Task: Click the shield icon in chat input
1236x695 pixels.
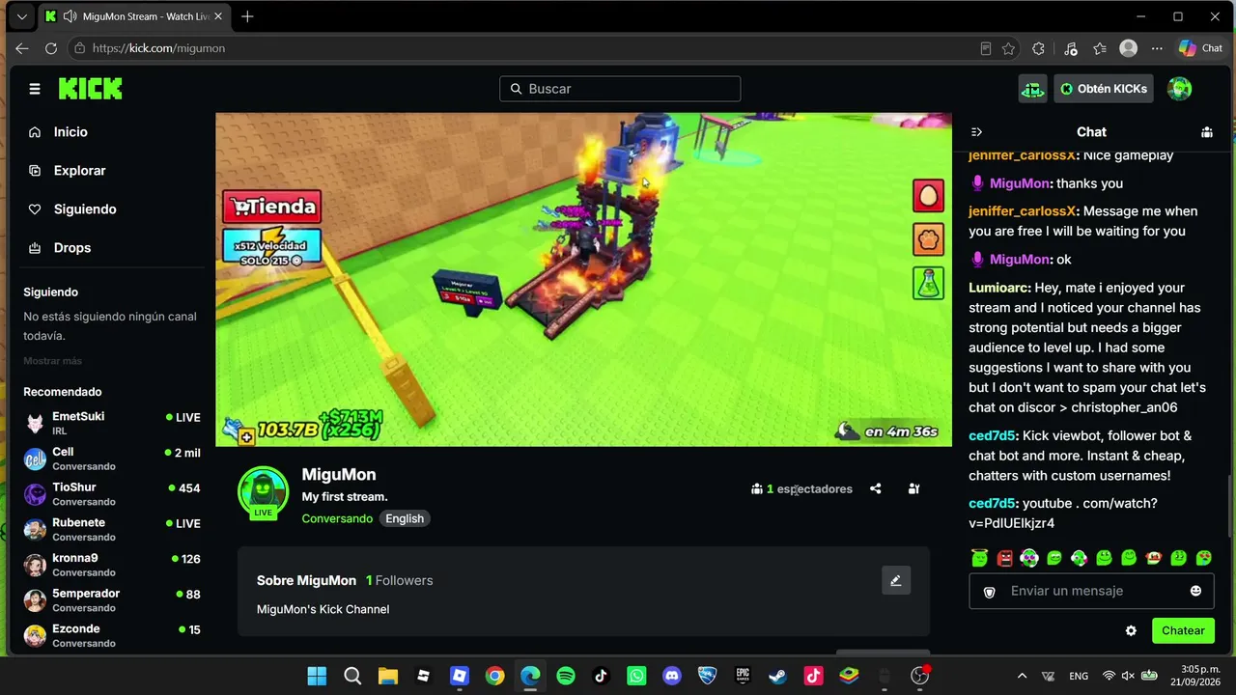Action: pyautogui.click(x=989, y=592)
